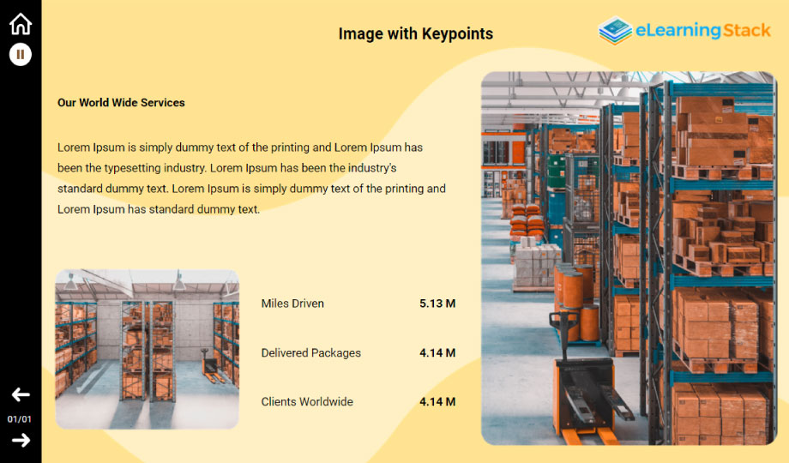Go to the previous slide with left arrow

(x=20, y=394)
